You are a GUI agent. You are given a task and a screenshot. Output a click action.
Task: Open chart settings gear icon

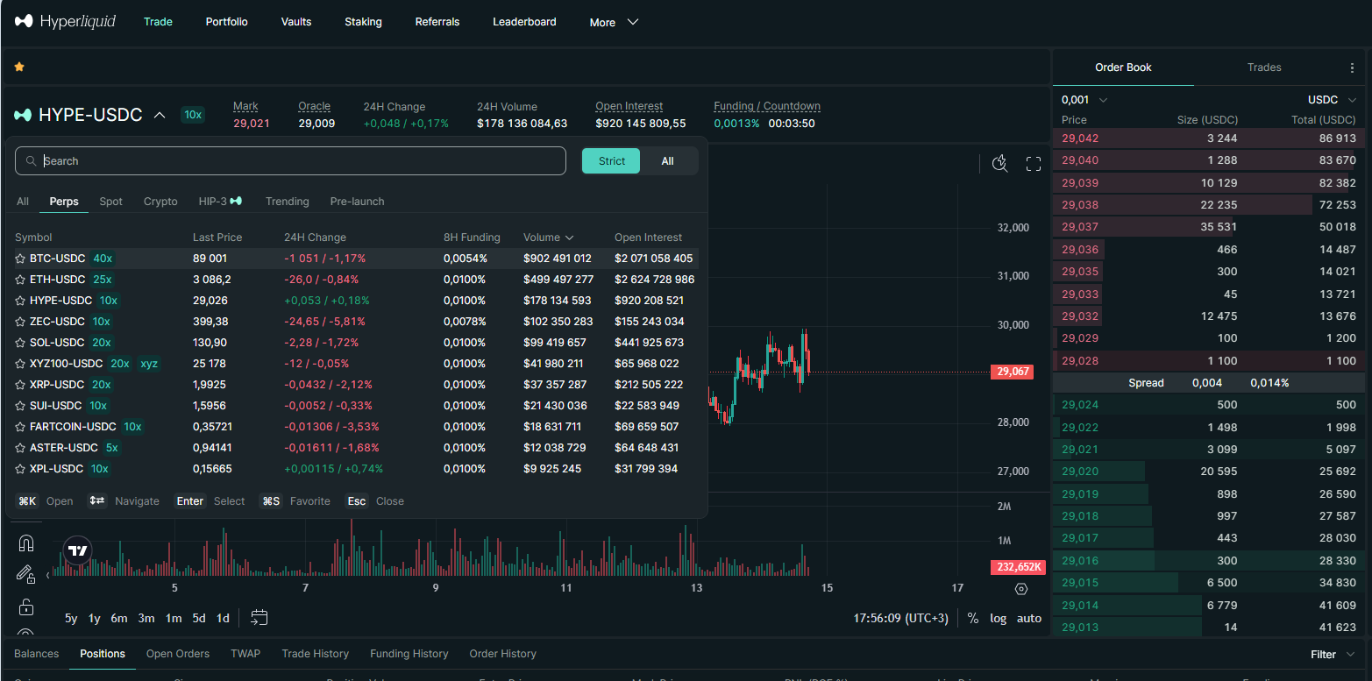(1020, 588)
